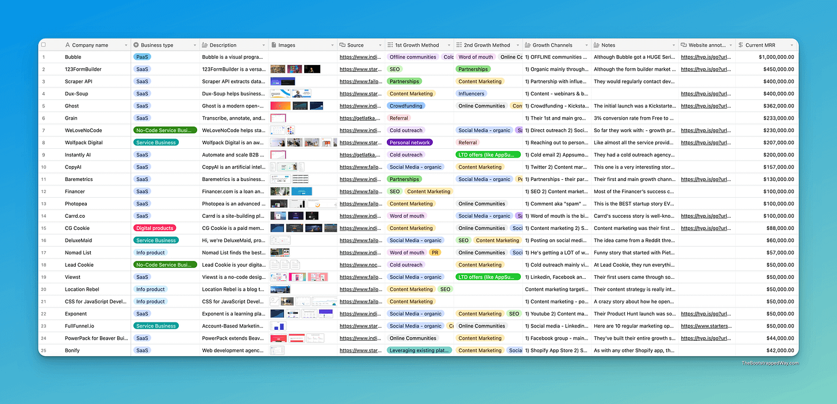Click the Referral tag in the Grain row

tap(398, 118)
